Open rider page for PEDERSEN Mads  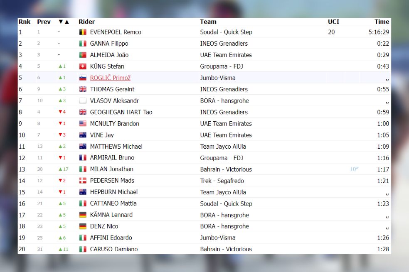click(x=112, y=181)
